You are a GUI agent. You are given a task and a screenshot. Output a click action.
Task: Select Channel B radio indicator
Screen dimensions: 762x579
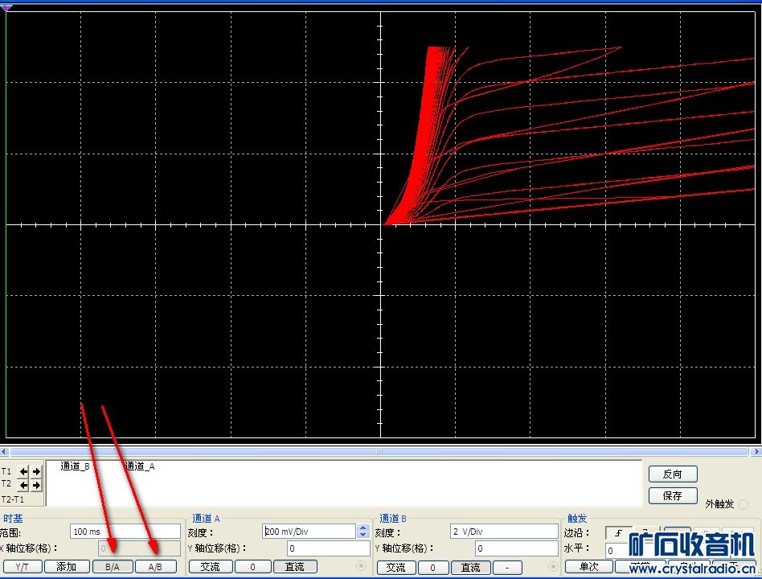(x=551, y=567)
